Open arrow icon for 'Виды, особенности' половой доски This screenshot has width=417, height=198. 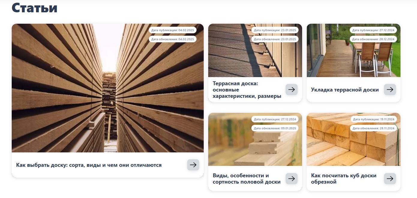(292, 179)
